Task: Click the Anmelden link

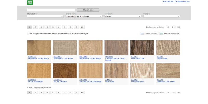Action: (x=168, y=1)
